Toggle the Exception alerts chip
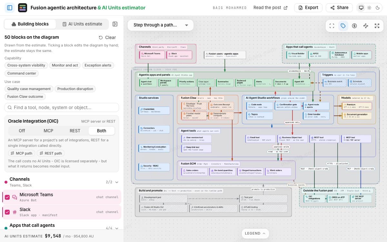Image resolution: width=387 pixels, height=242 pixels. pos(98,65)
